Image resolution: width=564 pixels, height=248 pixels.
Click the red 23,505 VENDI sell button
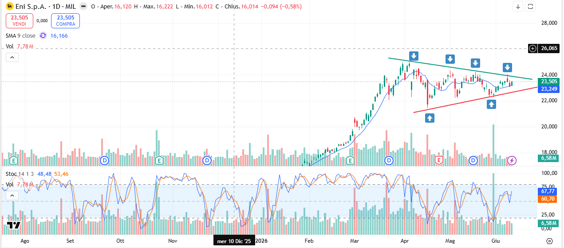pos(20,20)
